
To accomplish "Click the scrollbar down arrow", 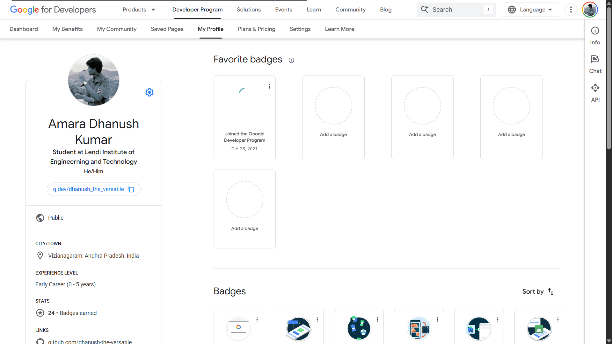I will pos(609,341).
